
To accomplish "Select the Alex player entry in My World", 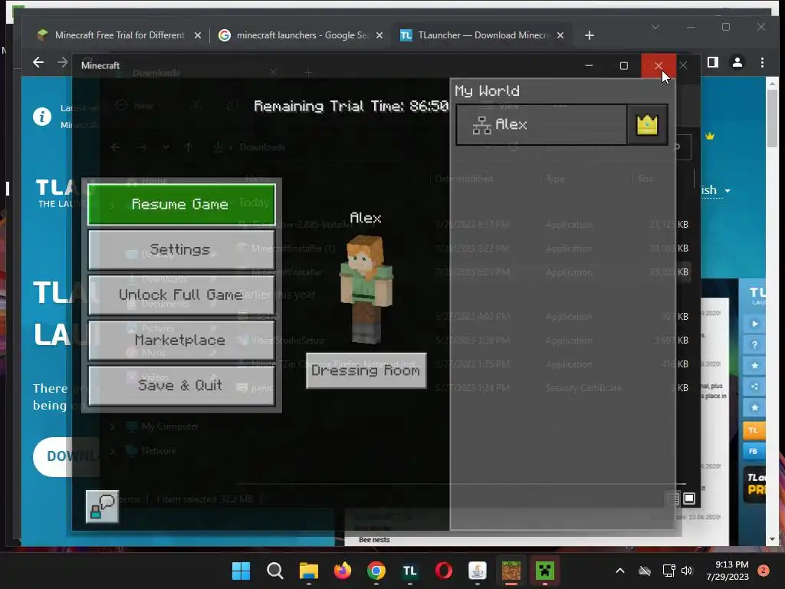I will pyautogui.click(x=542, y=125).
